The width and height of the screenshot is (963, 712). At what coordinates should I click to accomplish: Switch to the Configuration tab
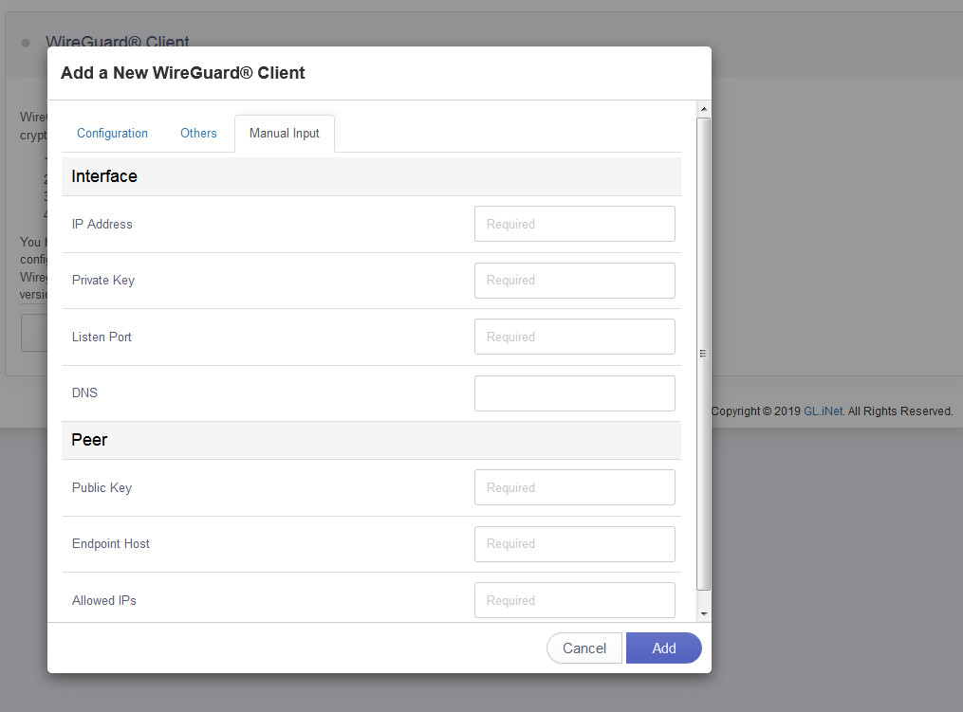click(112, 134)
